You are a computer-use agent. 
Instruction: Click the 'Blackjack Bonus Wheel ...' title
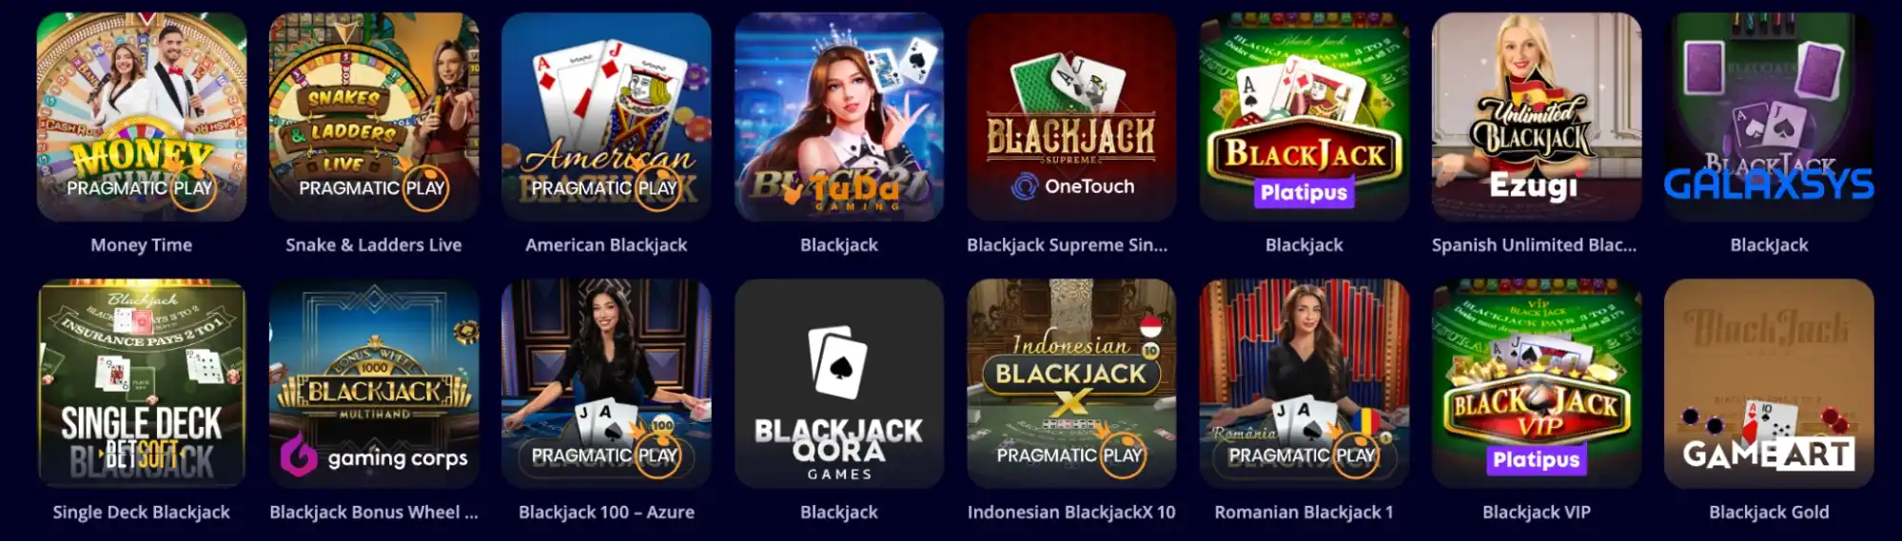pyautogui.click(x=374, y=513)
